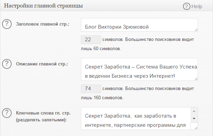213x136 pixels.
Task: Click resize grip of description text area
Action: pos(196,79)
